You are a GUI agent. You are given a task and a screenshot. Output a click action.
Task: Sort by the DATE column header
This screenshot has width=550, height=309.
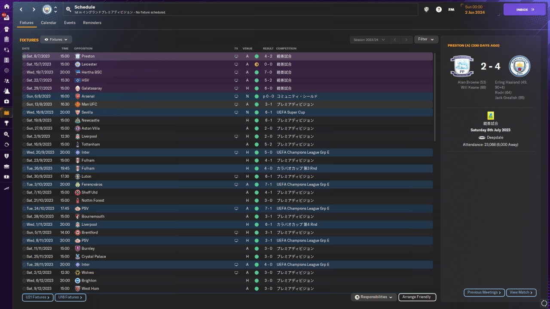(26, 48)
